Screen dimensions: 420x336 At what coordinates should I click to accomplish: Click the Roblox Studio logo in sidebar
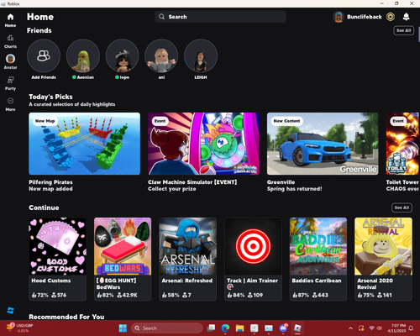[10, 310]
